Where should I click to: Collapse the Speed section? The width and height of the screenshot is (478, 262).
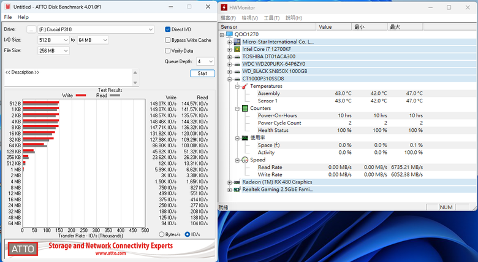tap(237, 160)
